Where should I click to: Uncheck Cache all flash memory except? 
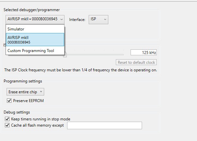(8, 125)
